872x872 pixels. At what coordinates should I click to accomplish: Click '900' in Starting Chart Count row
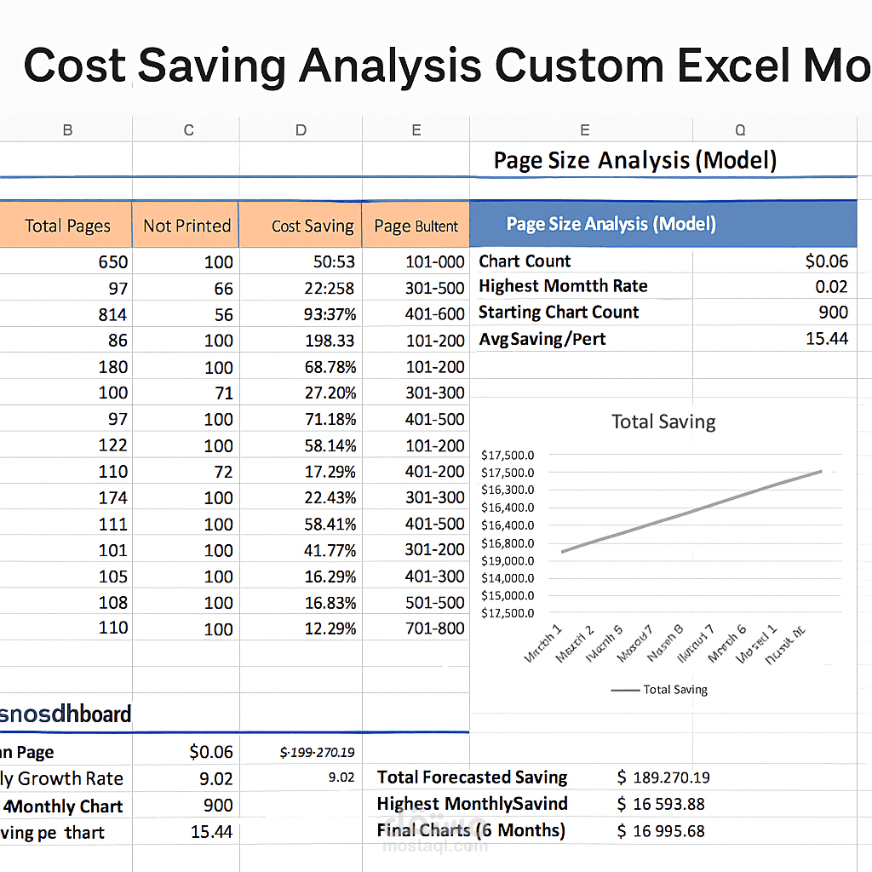[833, 313]
